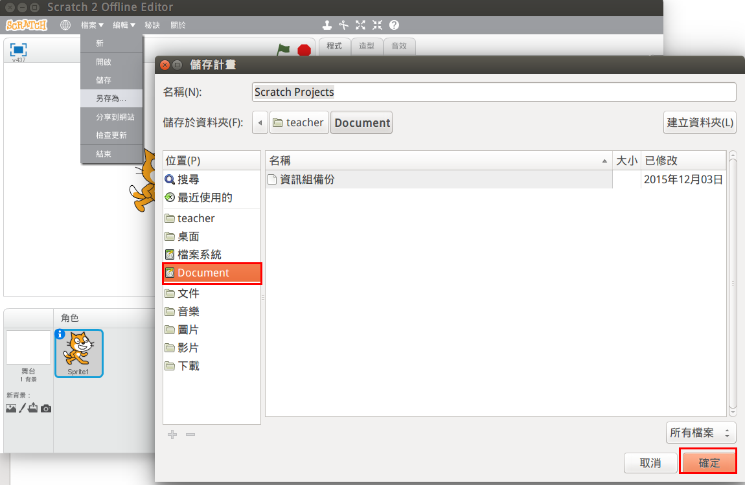Take new backdrop from camera icon
The image size is (745, 485).
coord(45,408)
